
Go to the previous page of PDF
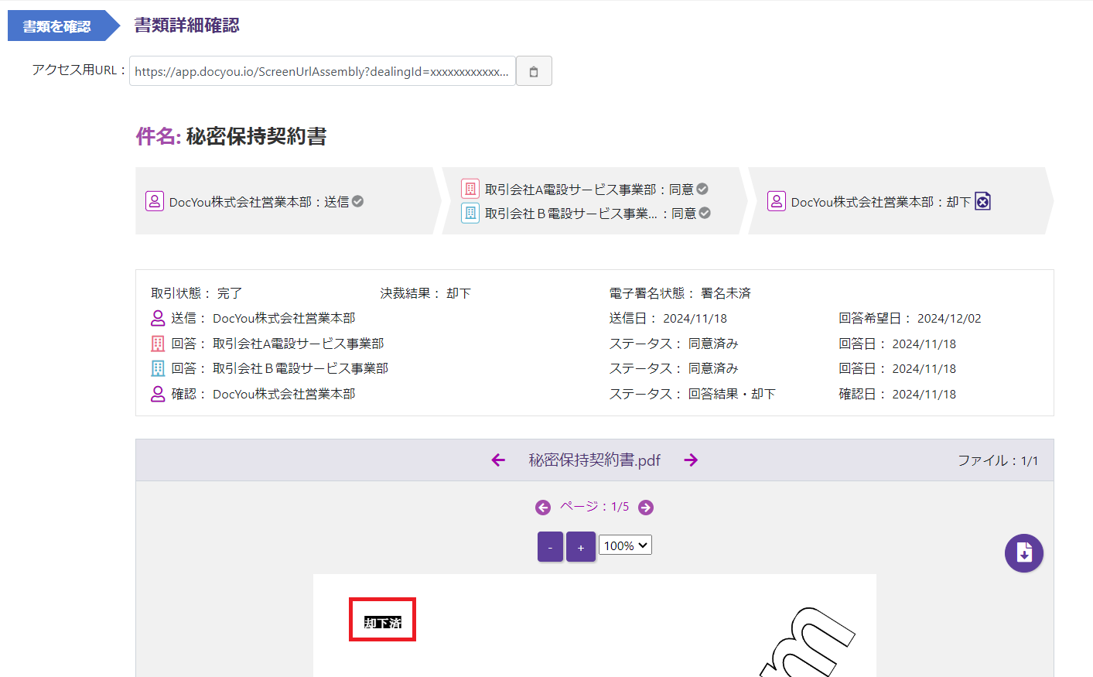click(543, 508)
